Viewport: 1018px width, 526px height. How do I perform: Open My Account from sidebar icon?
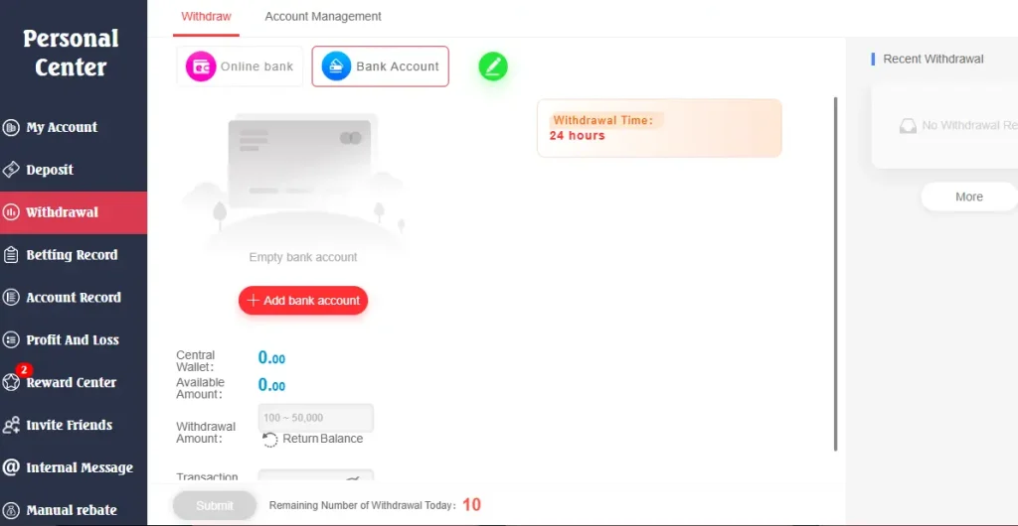10,128
